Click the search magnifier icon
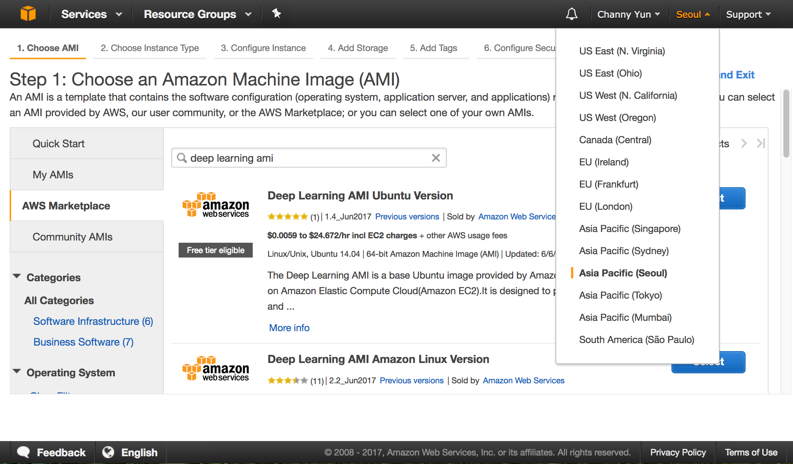Viewport: 793px width, 464px height. pos(182,158)
